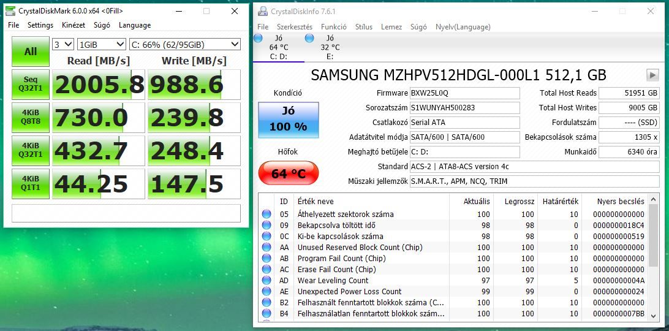Click the Firmware field BXW25L0Q
The width and height of the screenshot is (669, 331).
tap(464, 93)
